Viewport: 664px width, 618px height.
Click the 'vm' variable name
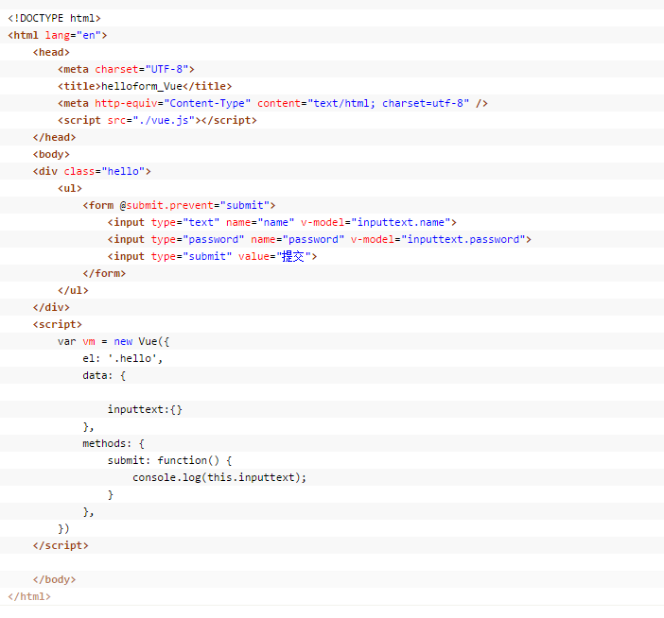tap(89, 341)
